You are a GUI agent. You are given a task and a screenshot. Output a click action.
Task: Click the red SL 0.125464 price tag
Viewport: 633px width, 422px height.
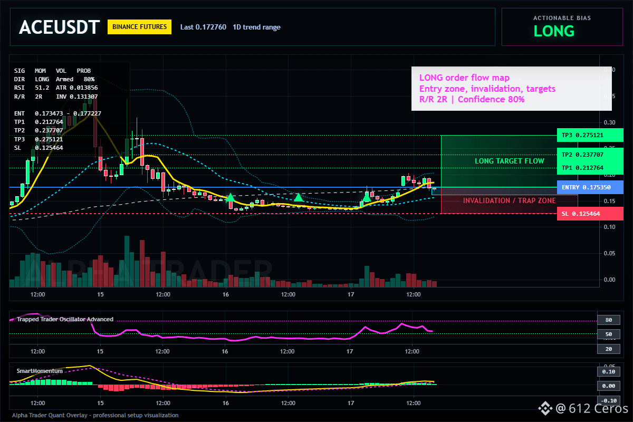point(590,214)
